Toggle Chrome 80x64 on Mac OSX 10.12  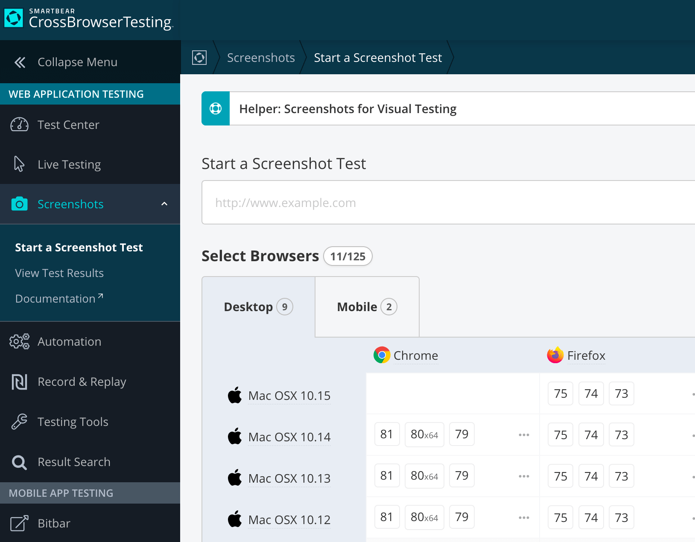coord(424,517)
